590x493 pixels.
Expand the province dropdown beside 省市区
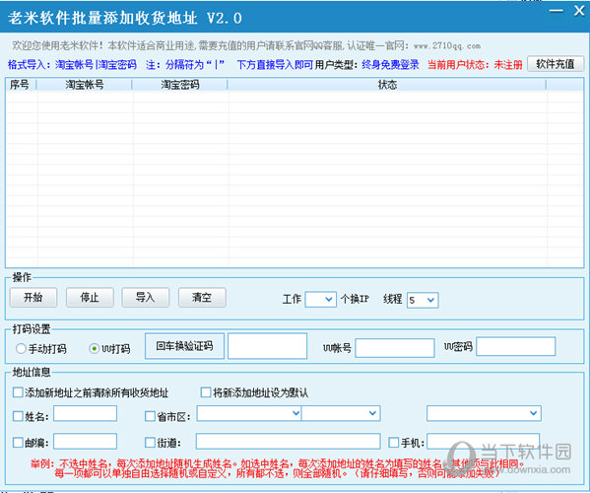tap(249, 413)
